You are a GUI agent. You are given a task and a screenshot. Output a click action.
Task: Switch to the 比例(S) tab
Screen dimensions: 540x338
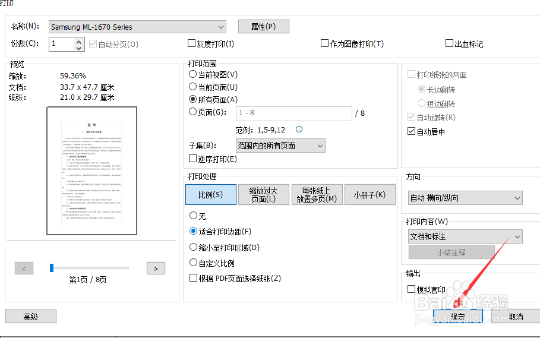(x=211, y=194)
